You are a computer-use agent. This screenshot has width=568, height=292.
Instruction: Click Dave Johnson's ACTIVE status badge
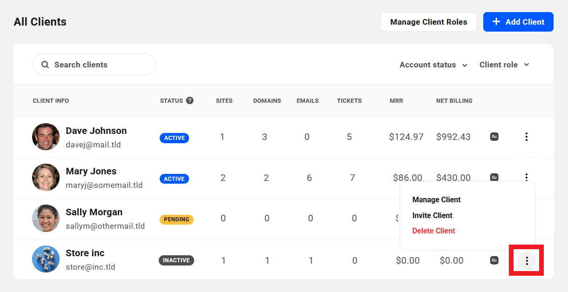tap(174, 138)
